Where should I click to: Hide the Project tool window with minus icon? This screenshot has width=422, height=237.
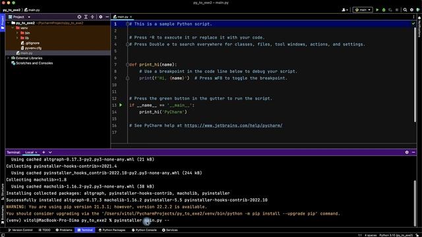click(x=107, y=17)
